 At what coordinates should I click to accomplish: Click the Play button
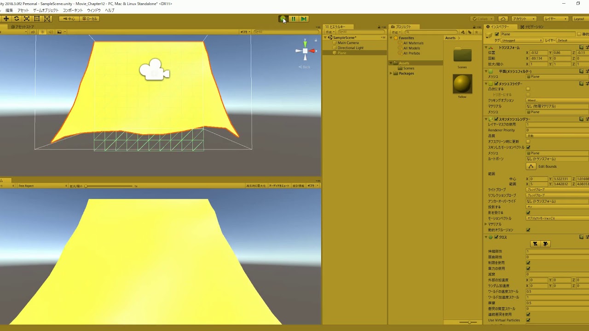[x=283, y=19]
